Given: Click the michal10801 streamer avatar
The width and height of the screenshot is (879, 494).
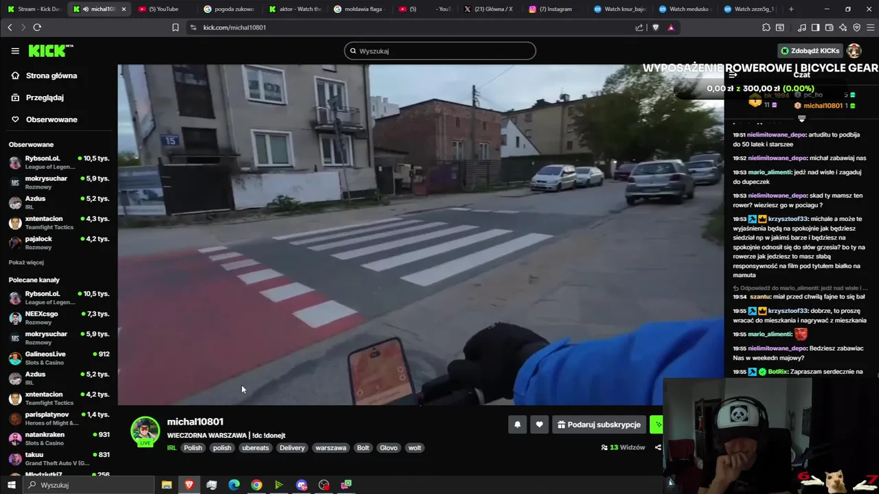Looking at the screenshot, I should click(145, 431).
